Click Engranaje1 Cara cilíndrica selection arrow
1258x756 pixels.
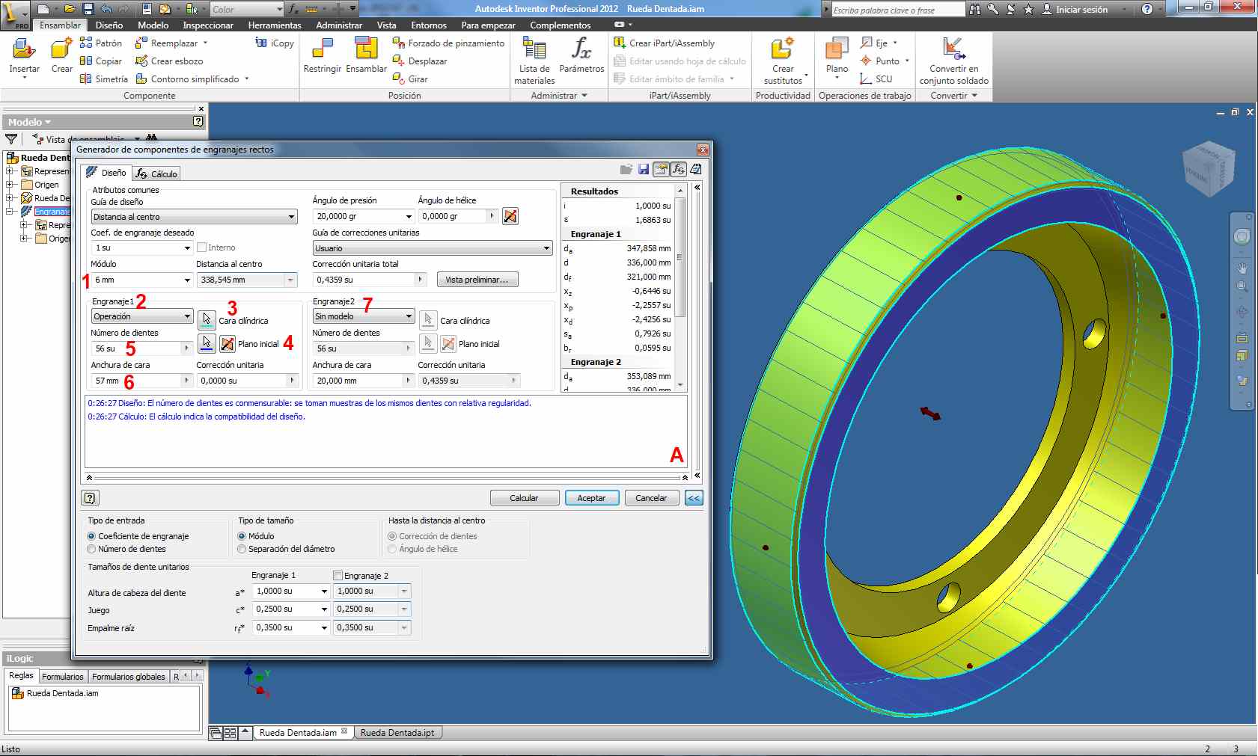point(207,320)
